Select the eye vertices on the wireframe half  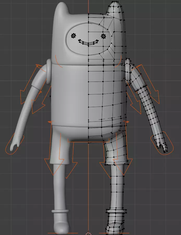103,36
